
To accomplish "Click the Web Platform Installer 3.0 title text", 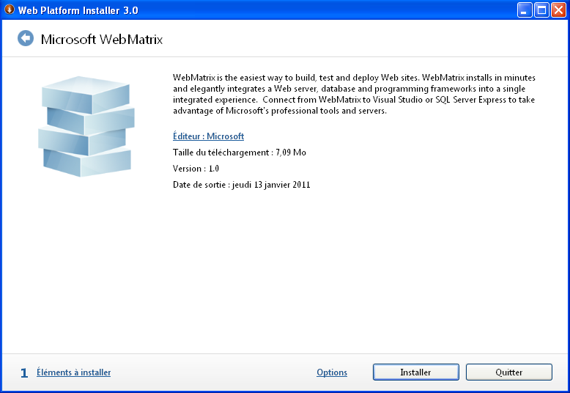I will pos(78,10).
